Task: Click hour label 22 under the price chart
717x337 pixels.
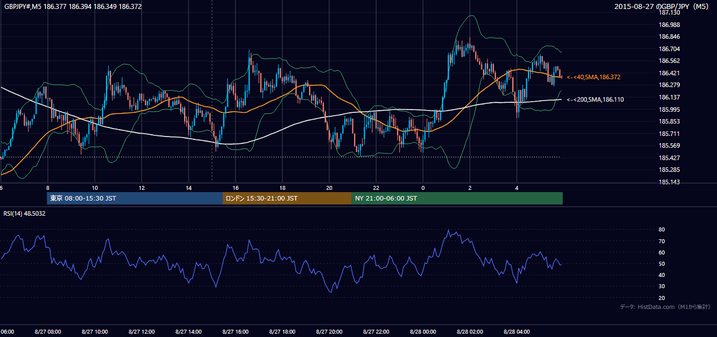Action: 376,188
